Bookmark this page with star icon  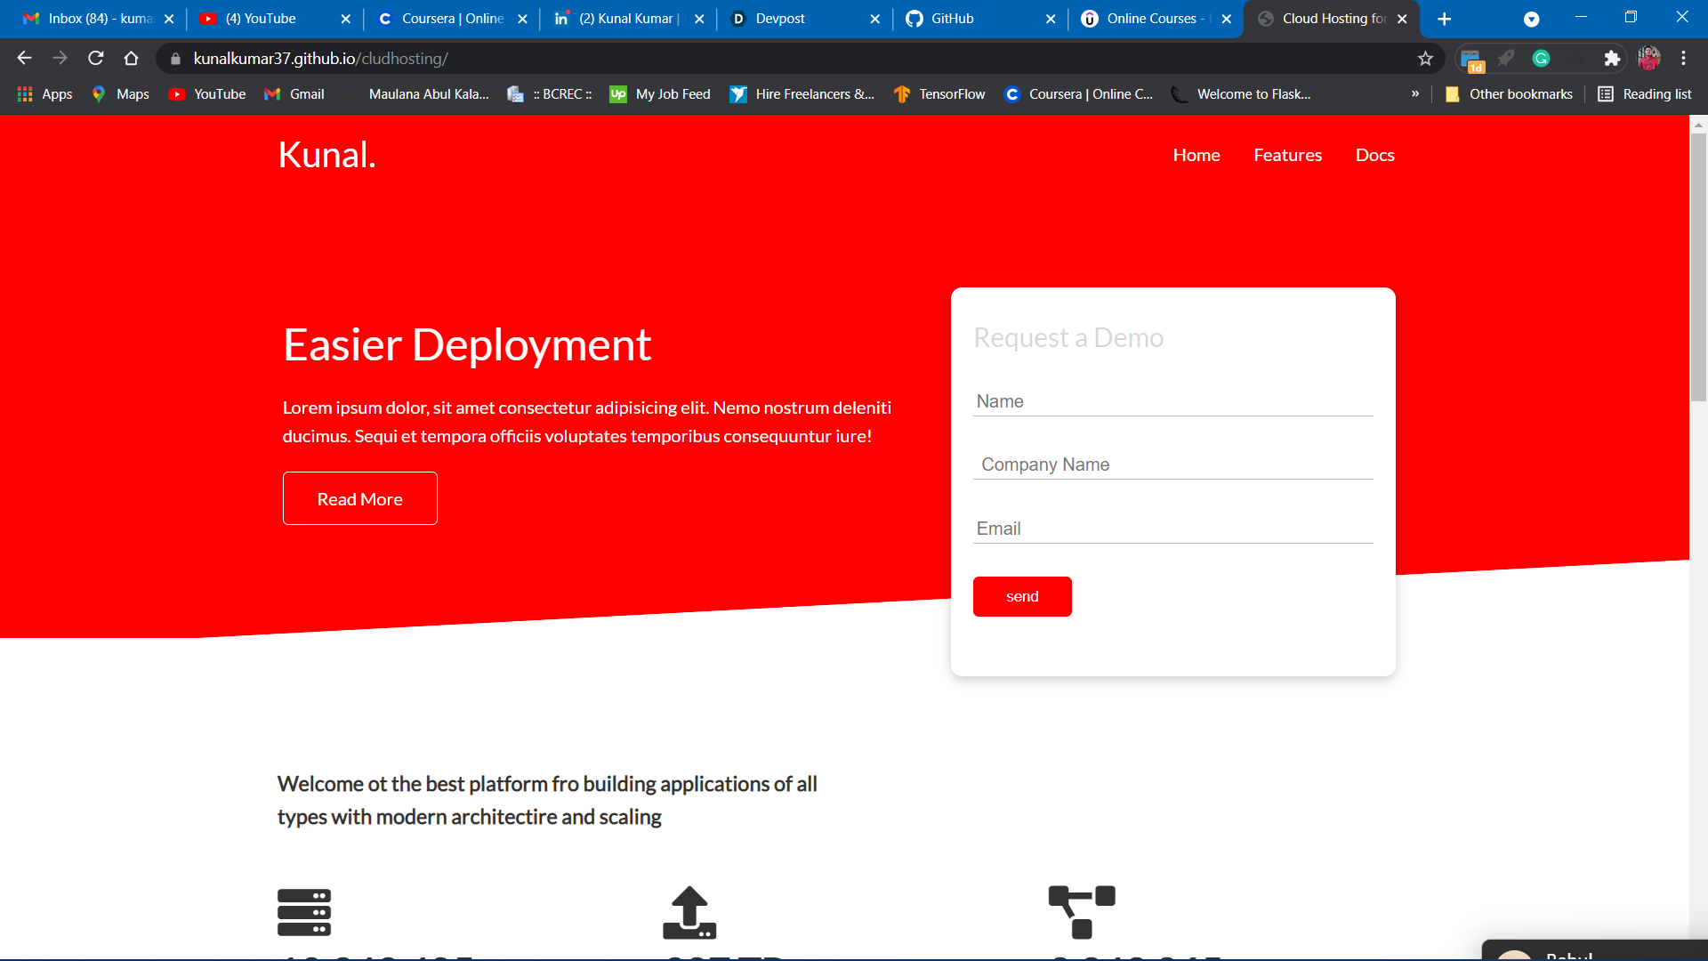(1425, 59)
